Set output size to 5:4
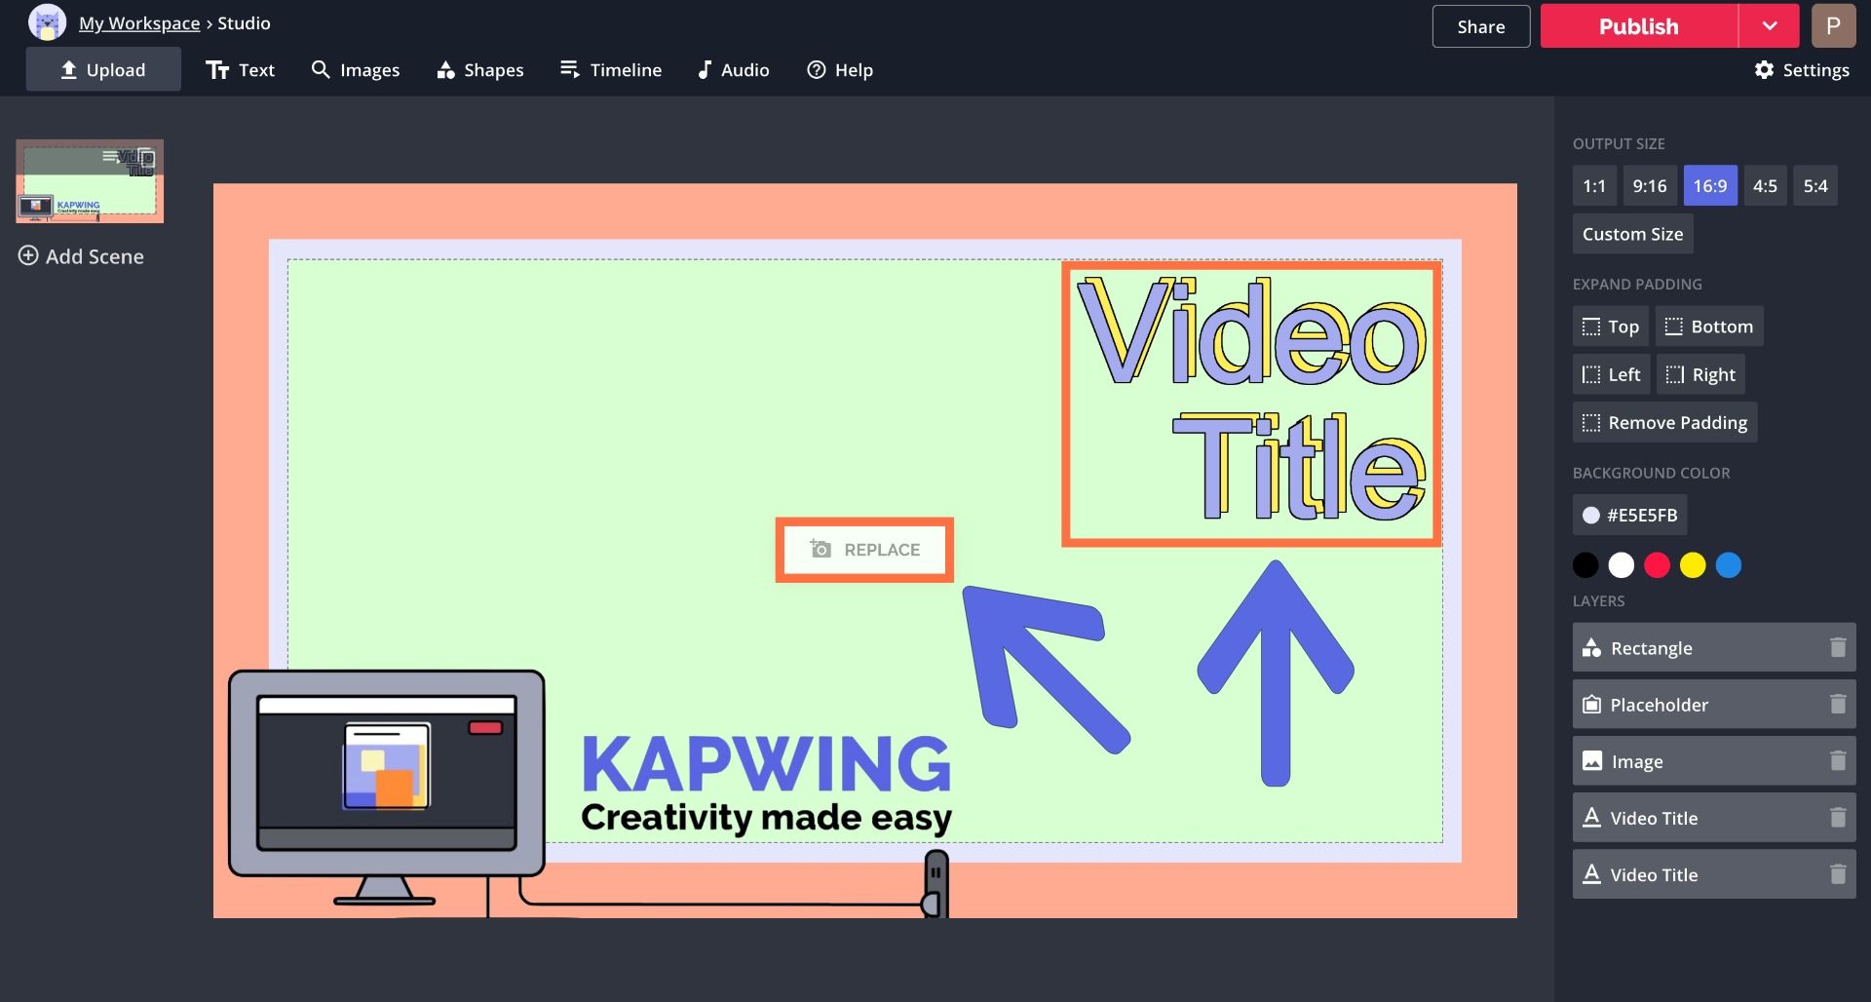This screenshot has height=1002, width=1871. [x=1815, y=185]
